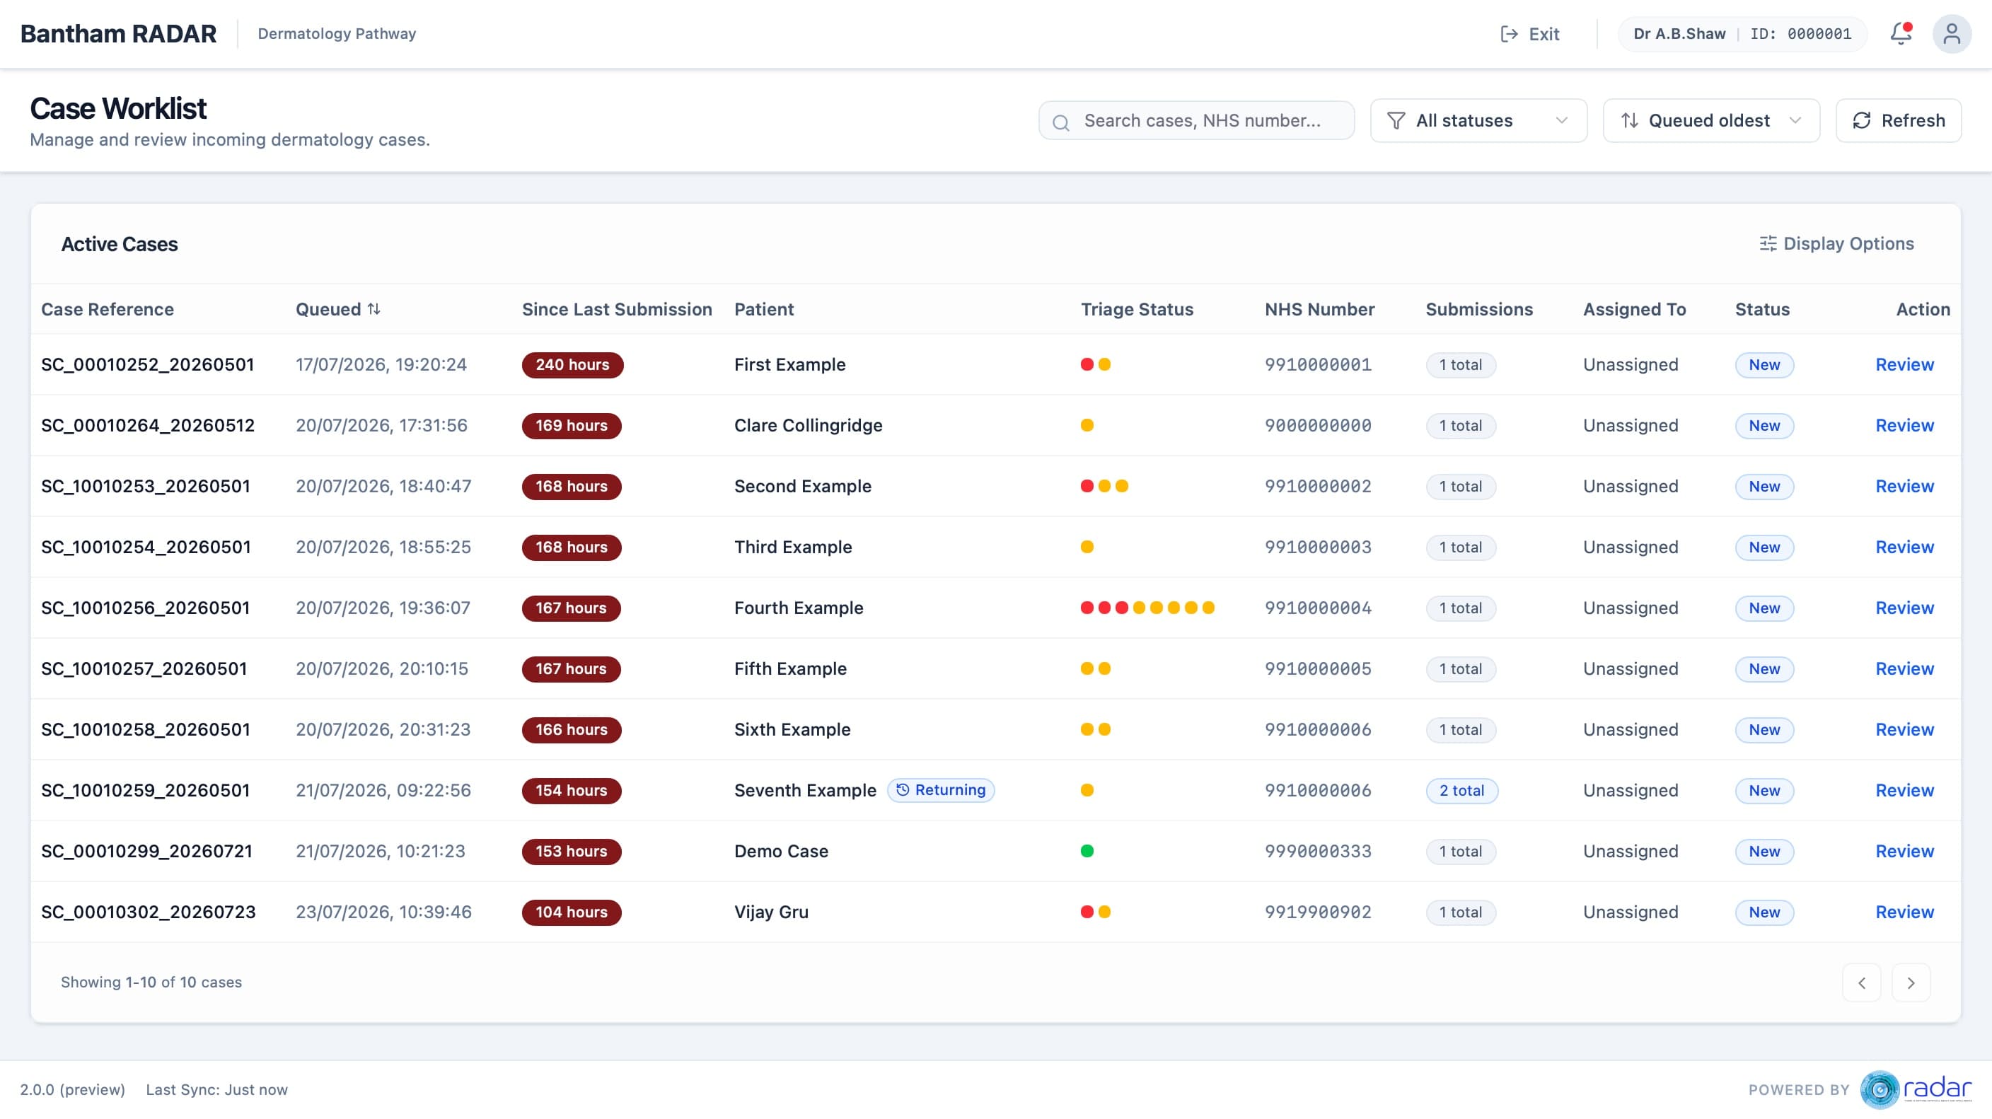Review the Clare Collingridge case
Viewport: 1992px width, 1119px height.
coord(1904,425)
